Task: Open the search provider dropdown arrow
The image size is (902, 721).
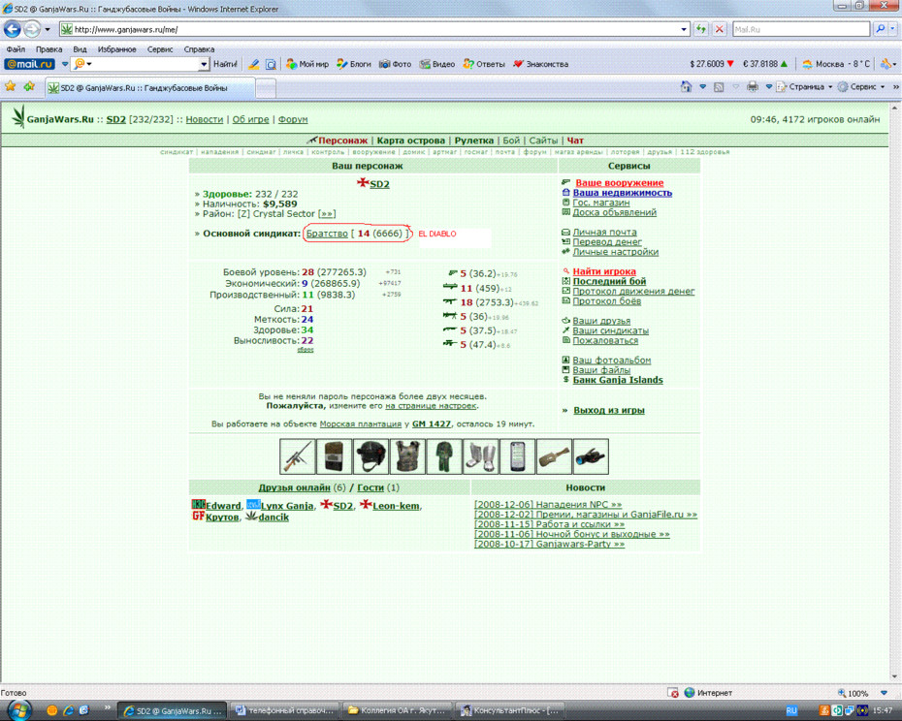Action: (893, 29)
